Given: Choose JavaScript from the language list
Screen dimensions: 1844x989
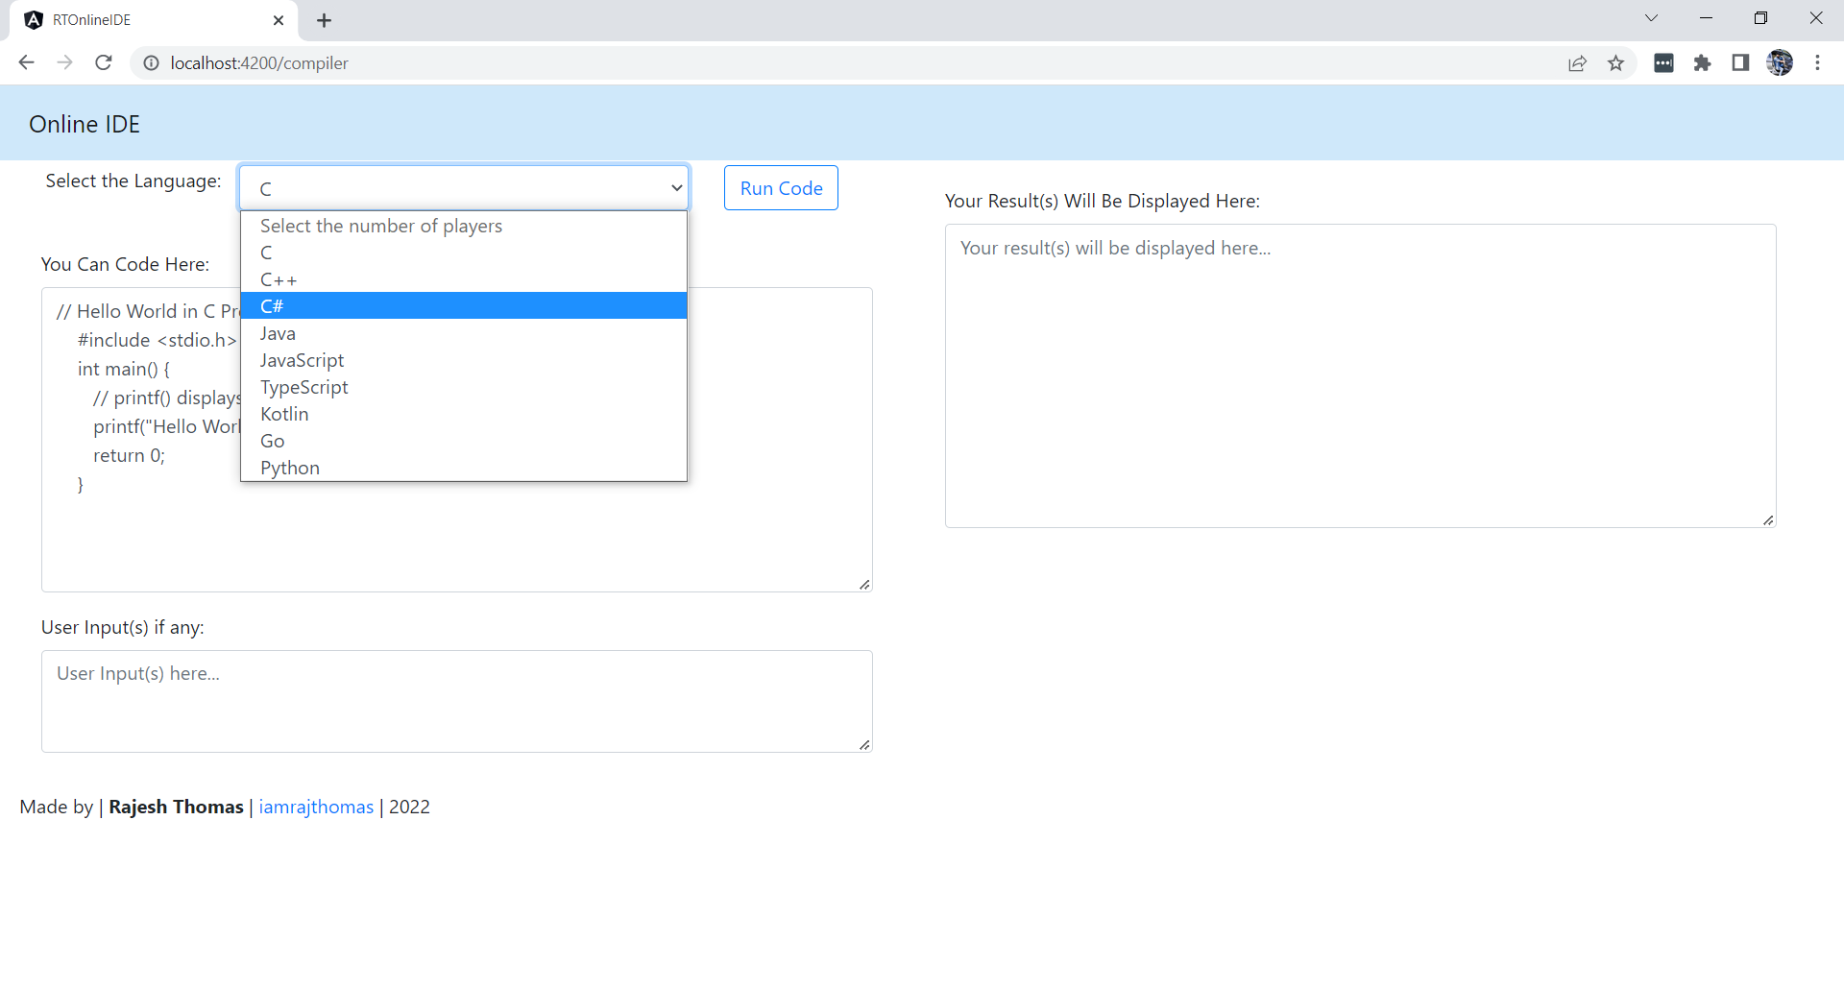Looking at the screenshot, I should pos(464,360).
